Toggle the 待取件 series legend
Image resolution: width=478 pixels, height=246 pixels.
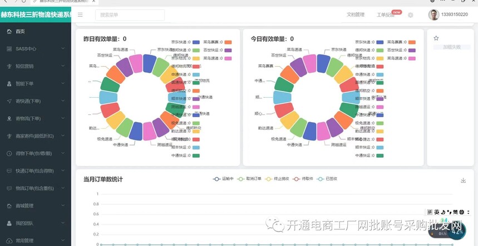303,179
